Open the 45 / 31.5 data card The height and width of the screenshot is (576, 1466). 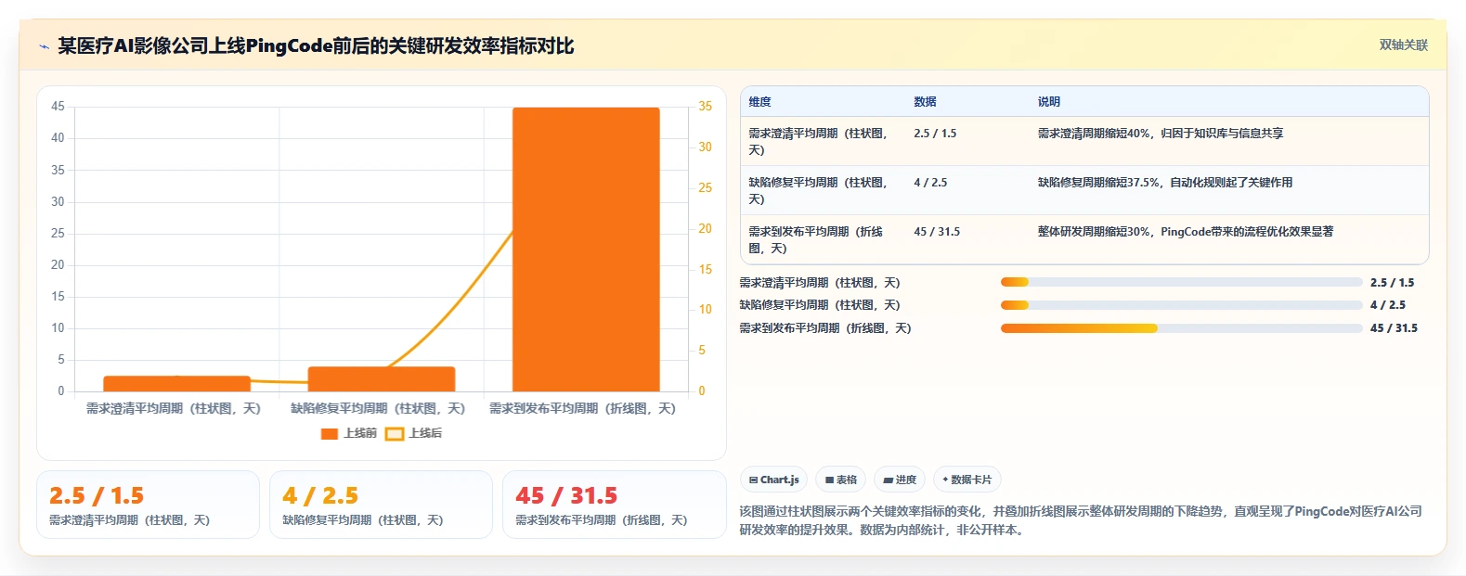[614, 505]
